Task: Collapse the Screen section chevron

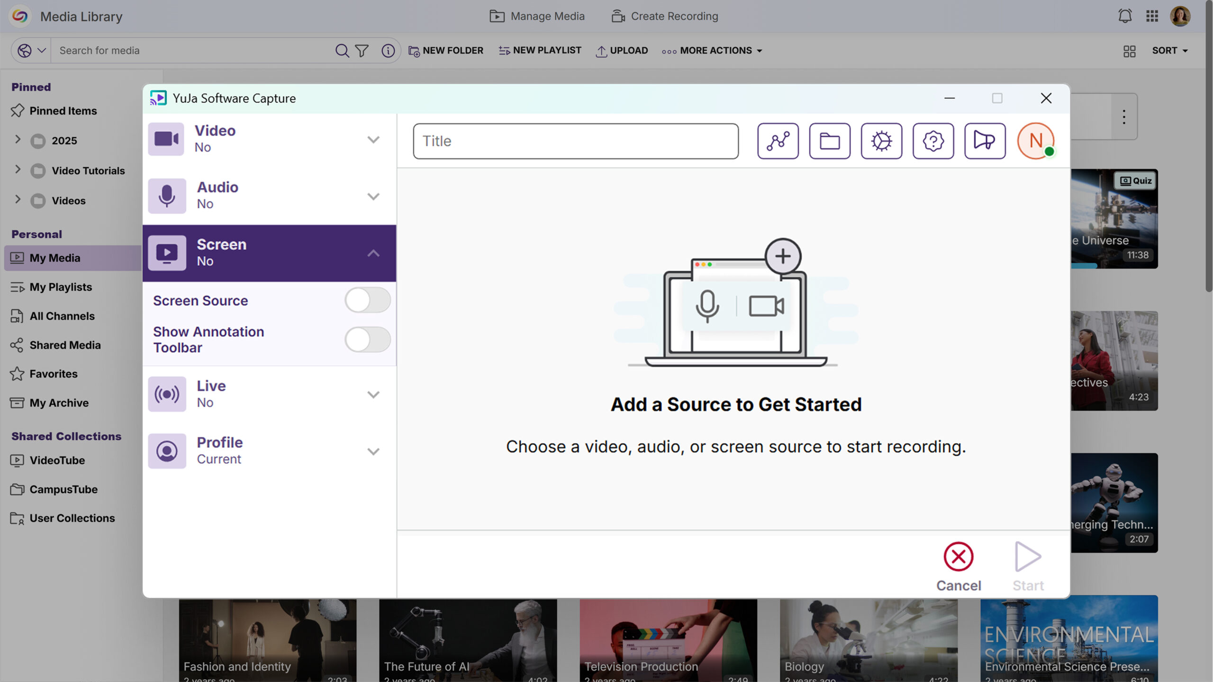Action: point(373,253)
